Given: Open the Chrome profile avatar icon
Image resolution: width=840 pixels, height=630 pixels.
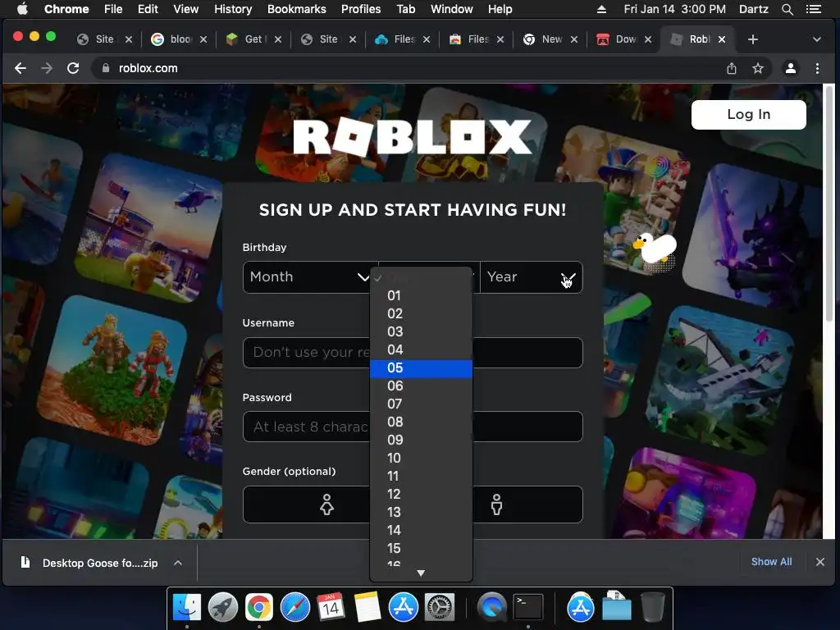Looking at the screenshot, I should 790,68.
